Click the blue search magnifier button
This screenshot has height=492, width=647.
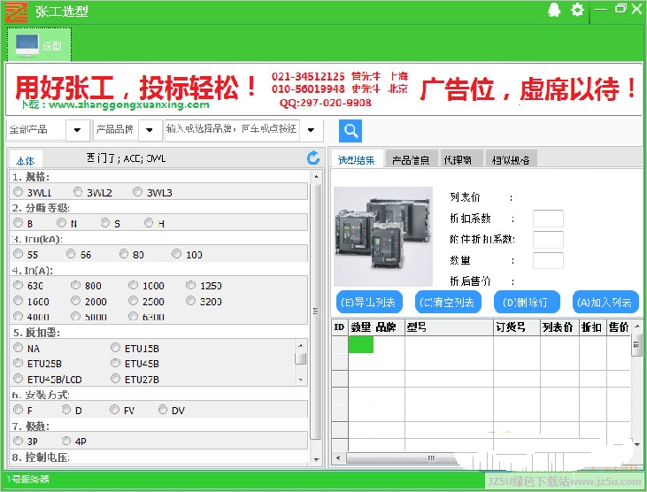tap(350, 131)
